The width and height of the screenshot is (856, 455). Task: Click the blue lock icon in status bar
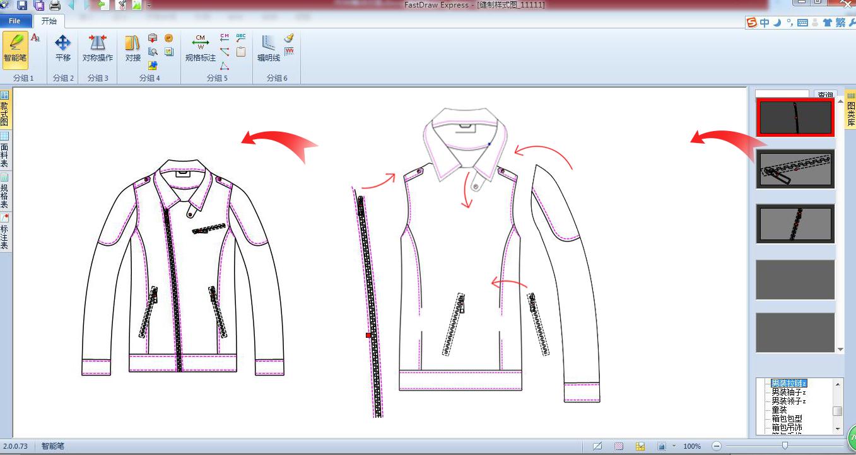coord(661,446)
